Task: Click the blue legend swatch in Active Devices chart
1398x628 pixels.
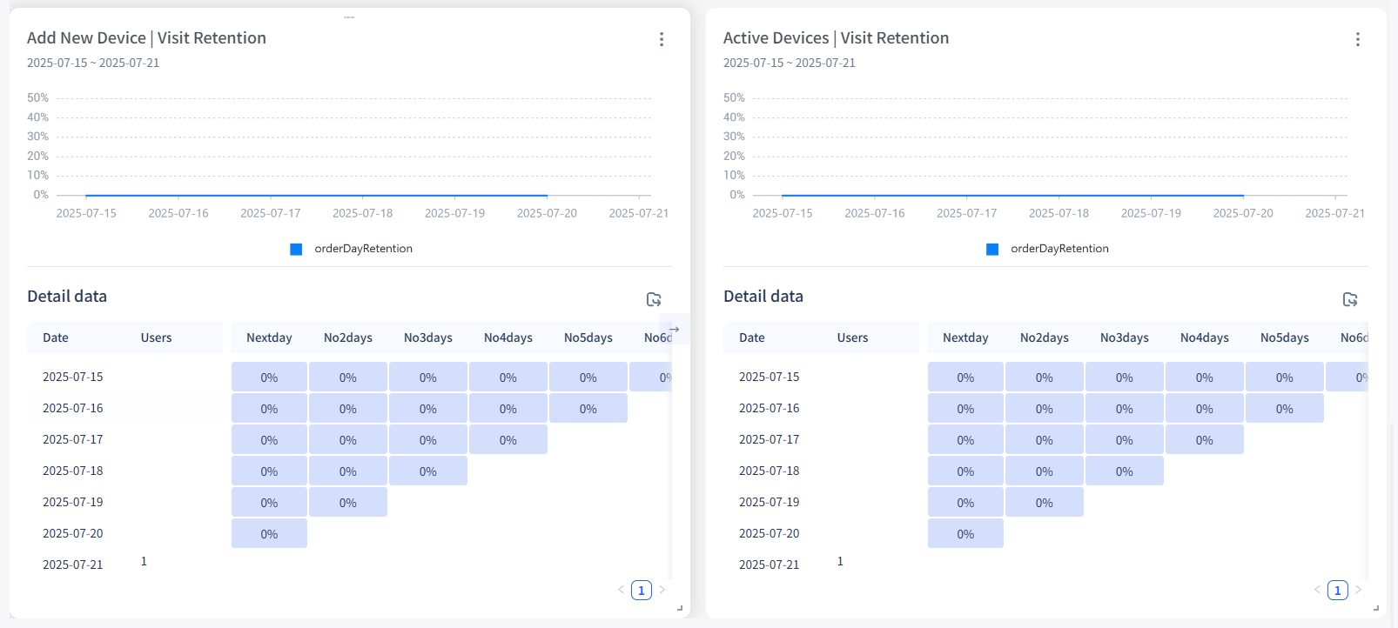Action: click(x=992, y=250)
